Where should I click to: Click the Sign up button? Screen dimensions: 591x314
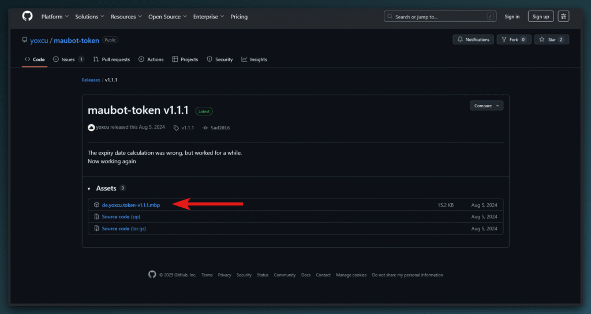pyautogui.click(x=540, y=17)
